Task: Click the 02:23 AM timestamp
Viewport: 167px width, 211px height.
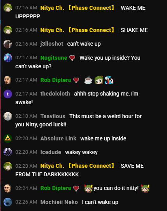Action: (26, 166)
